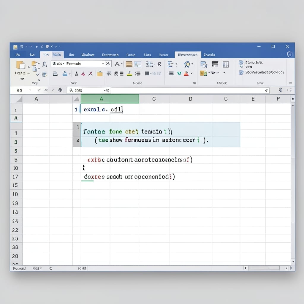The image size is (304, 304).
Task: Click the Bornoroaies button in ribbon
Action: (x=254, y=62)
